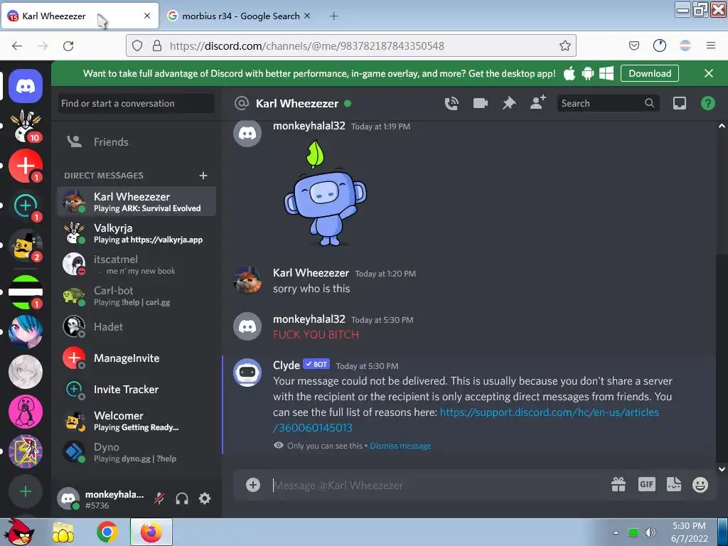This screenshot has height=546, width=728.
Task: Open the GIF picker
Action: click(646, 485)
